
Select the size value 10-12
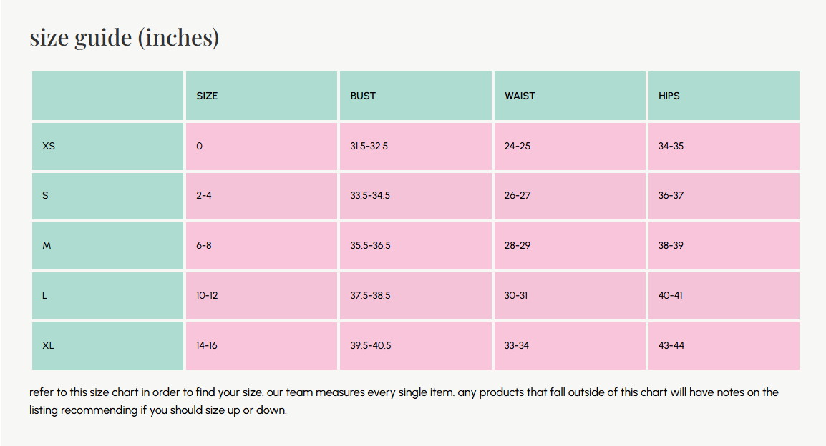coord(207,295)
